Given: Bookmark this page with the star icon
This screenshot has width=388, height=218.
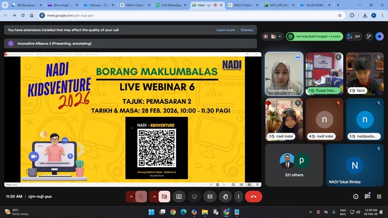Looking at the screenshot, I should (339, 15).
